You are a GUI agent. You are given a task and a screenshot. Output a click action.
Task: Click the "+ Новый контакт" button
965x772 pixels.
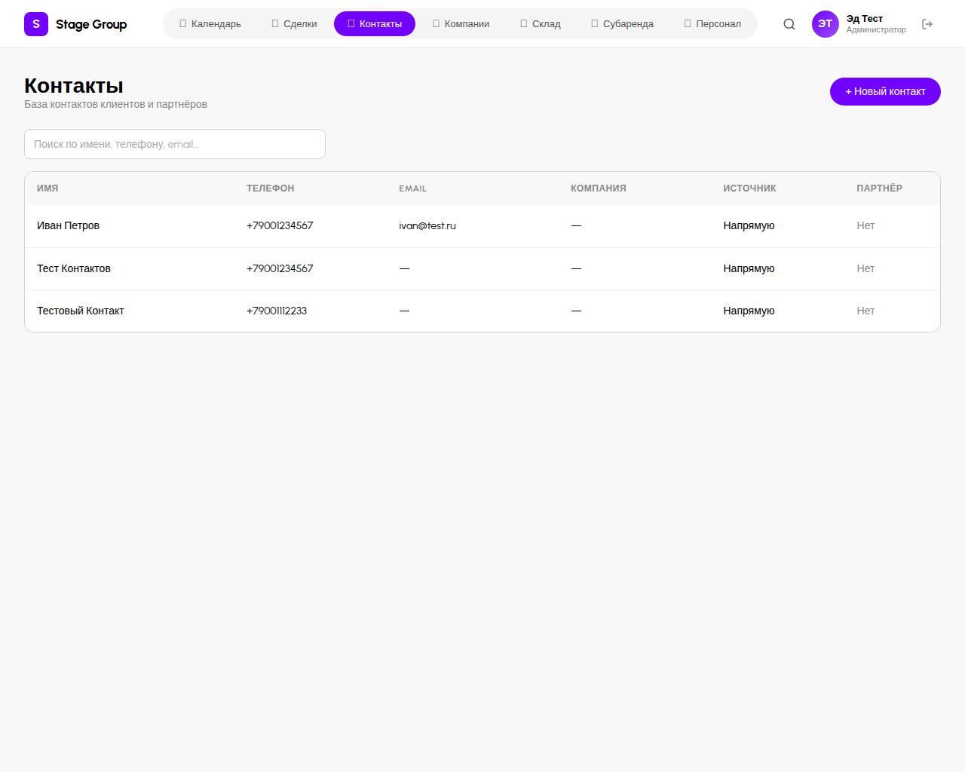click(885, 91)
